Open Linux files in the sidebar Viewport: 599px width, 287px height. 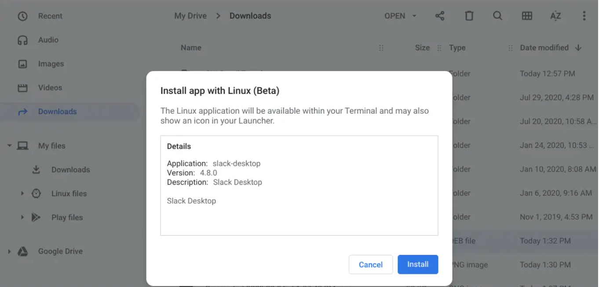tap(69, 194)
